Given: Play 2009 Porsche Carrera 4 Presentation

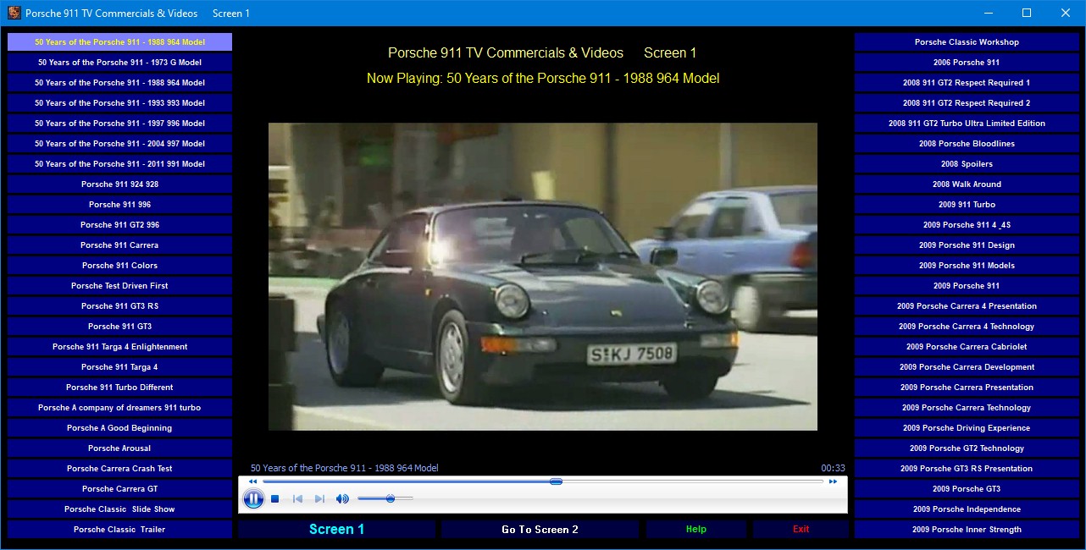Looking at the screenshot, I should coord(967,306).
